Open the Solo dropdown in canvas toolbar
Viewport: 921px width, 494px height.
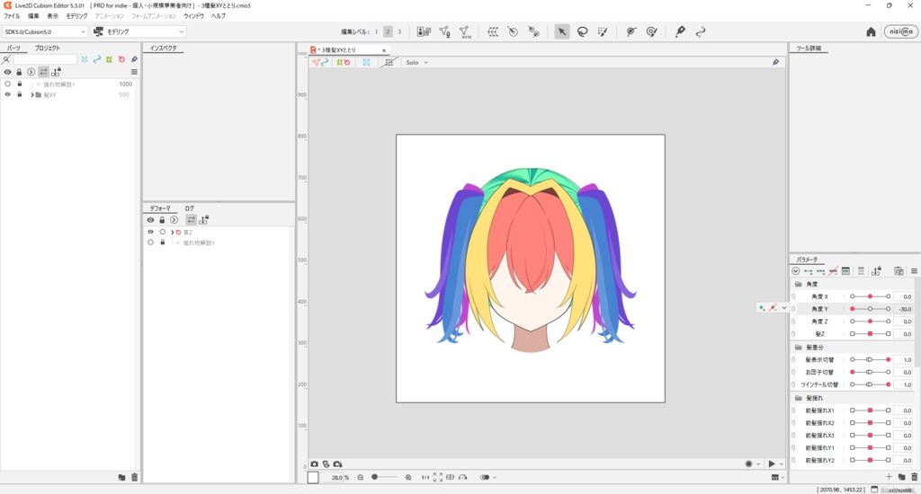click(416, 63)
